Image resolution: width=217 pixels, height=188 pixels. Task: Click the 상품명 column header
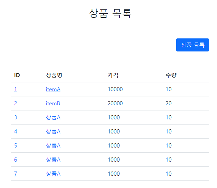click(x=54, y=75)
